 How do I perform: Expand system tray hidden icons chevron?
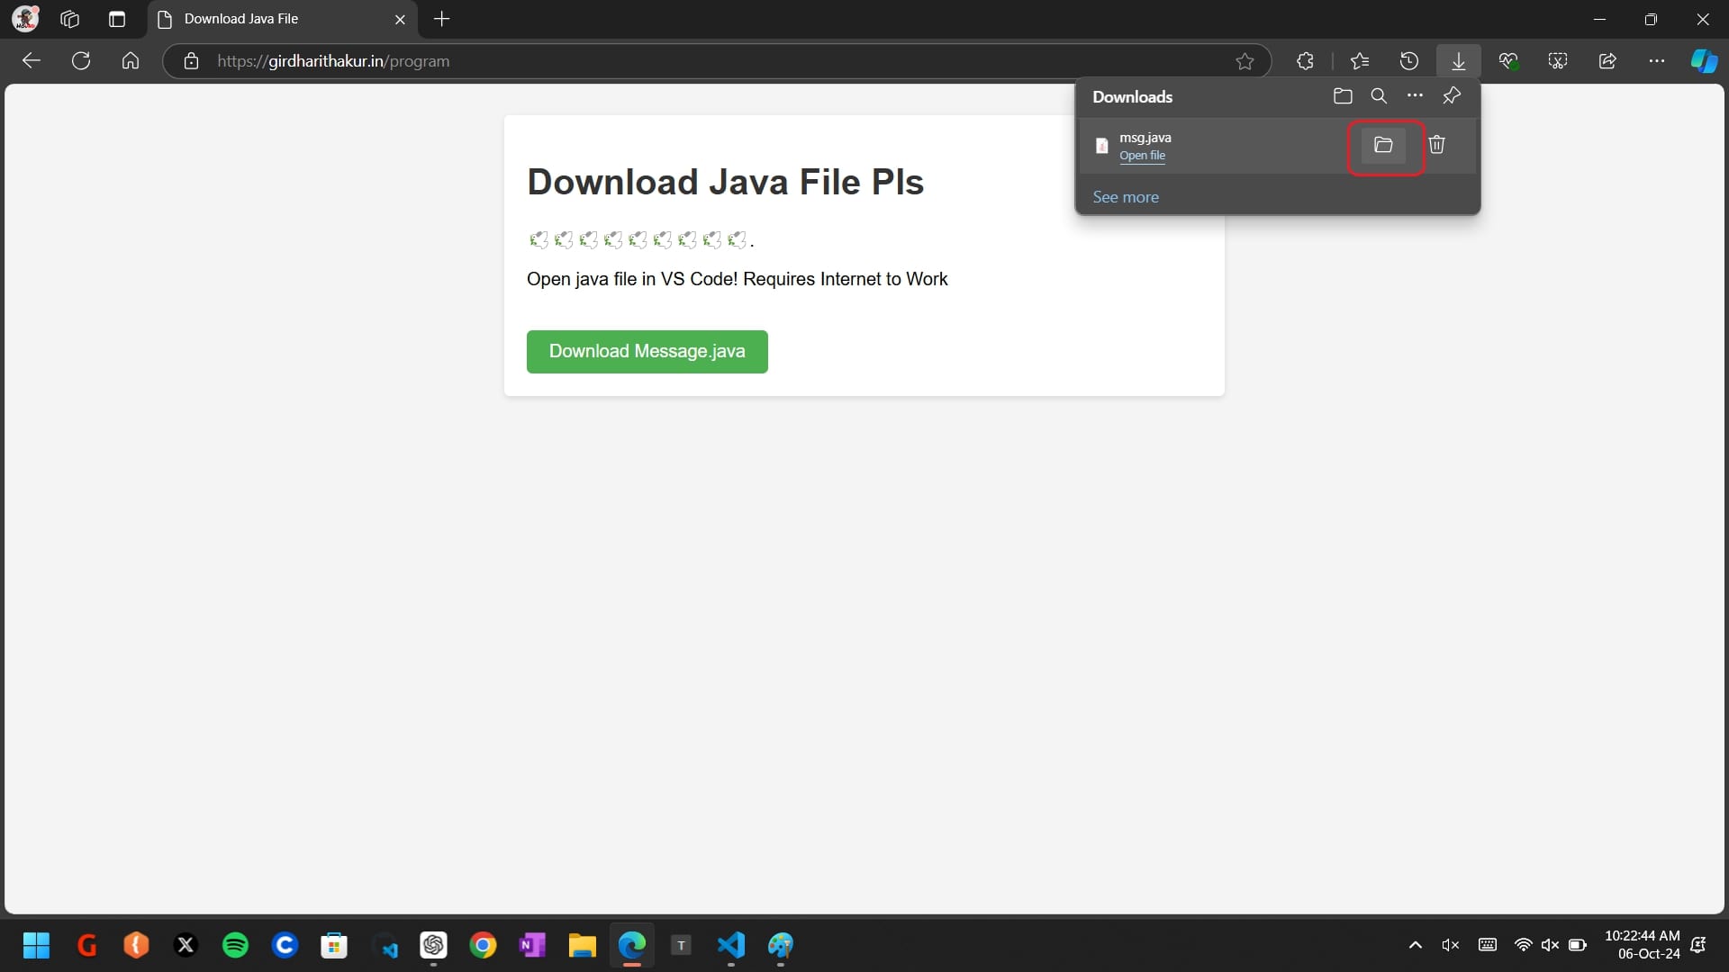tap(1415, 945)
